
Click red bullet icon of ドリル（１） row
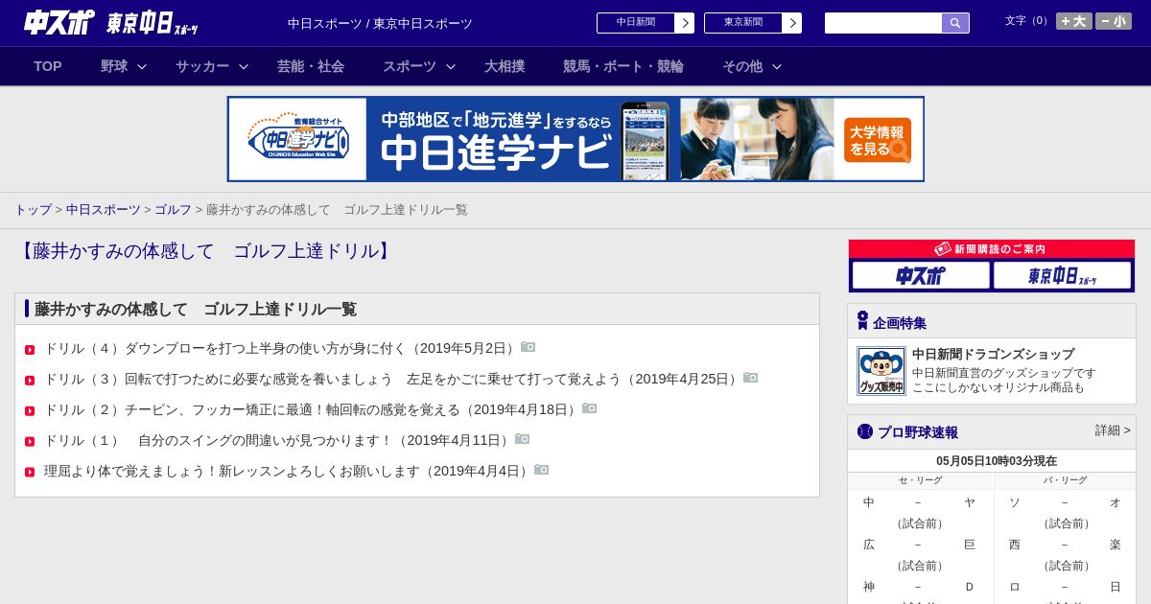tap(30, 442)
